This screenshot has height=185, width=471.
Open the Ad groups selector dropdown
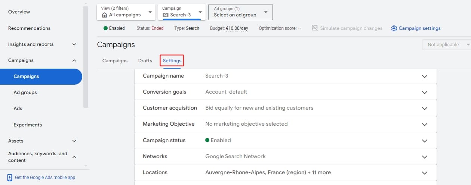click(x=240, y=12)
